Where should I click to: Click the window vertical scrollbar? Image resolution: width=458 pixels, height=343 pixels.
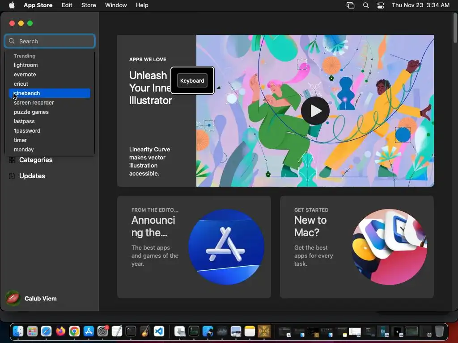[x=455, y=28]
